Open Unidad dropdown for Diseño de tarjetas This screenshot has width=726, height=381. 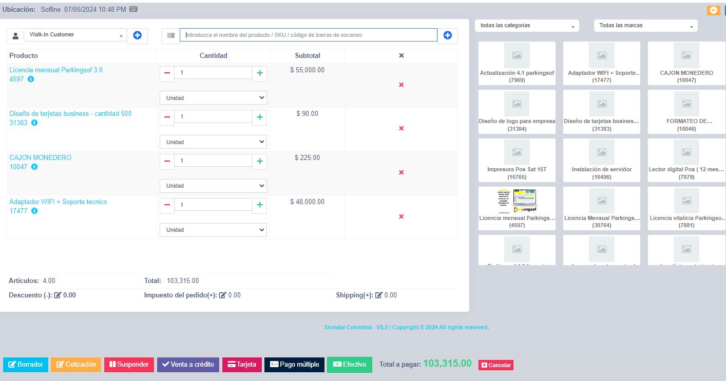[x=213, y=142]
